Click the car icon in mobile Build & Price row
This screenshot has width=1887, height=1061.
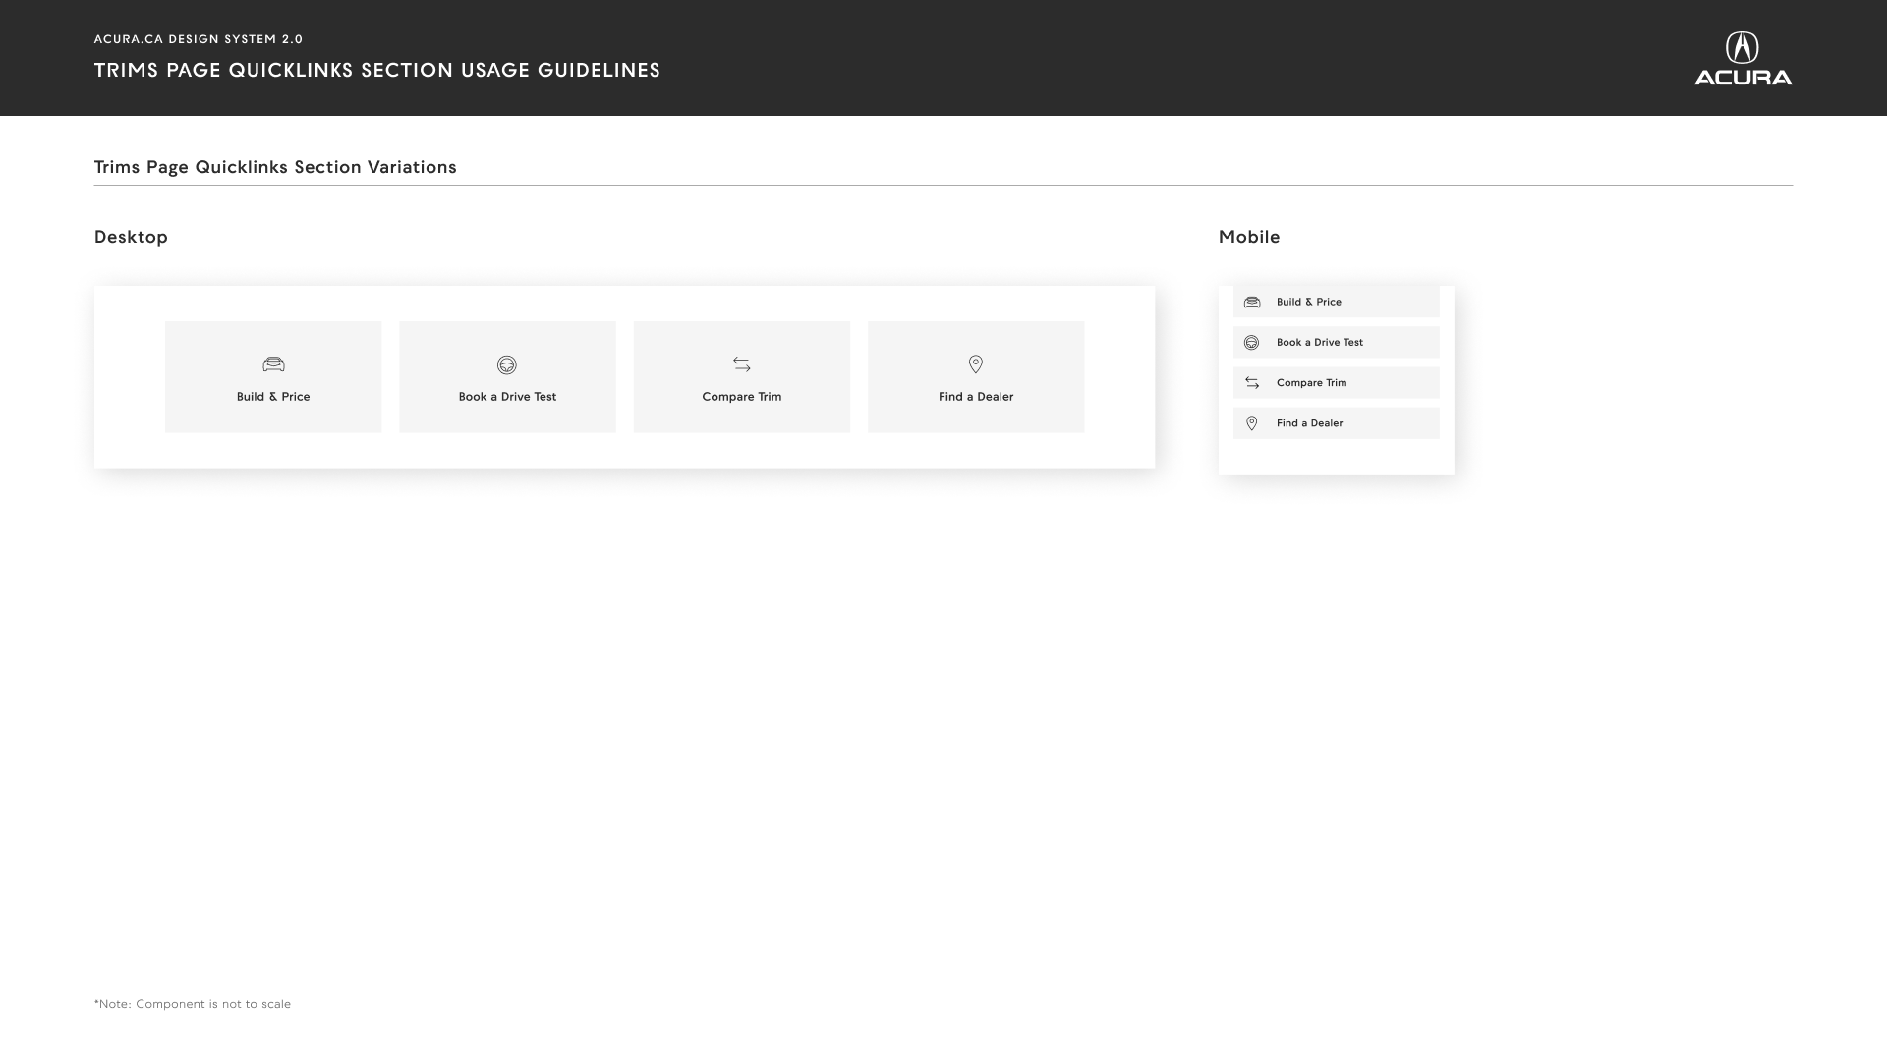(1252, 302)
